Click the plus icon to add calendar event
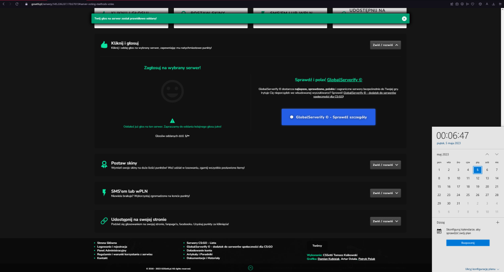 (497, 222)
